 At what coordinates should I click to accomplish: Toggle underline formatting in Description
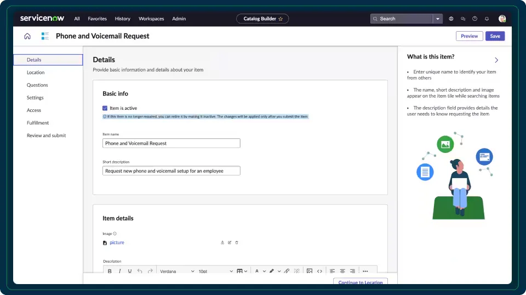click(129, 271)
